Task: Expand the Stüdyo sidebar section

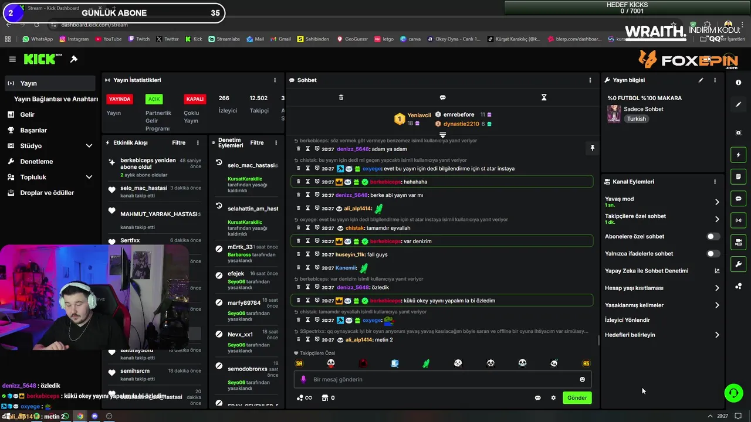Action: point(89,146)
